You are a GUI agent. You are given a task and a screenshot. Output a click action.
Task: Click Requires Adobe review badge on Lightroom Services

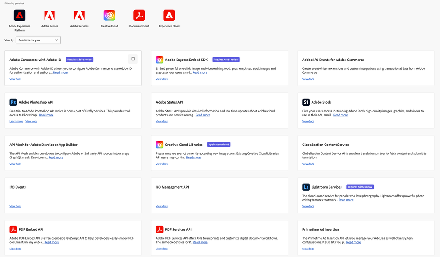[360, 187]
